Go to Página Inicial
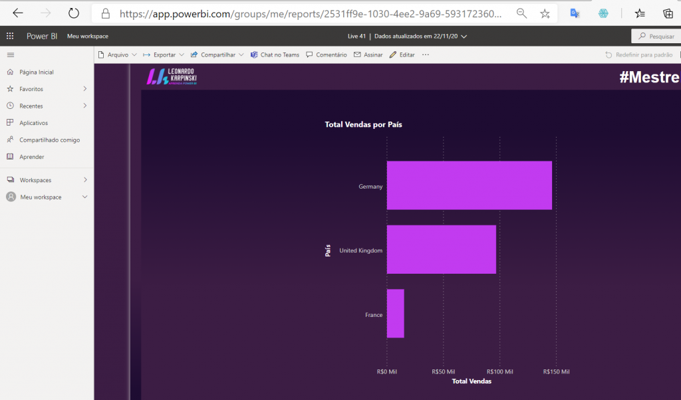 tap(36, 72)
